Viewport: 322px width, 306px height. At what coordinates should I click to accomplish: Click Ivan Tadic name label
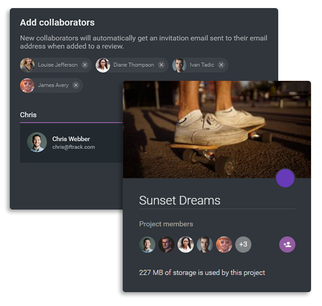pyautogui.click(x=202, y=65)
